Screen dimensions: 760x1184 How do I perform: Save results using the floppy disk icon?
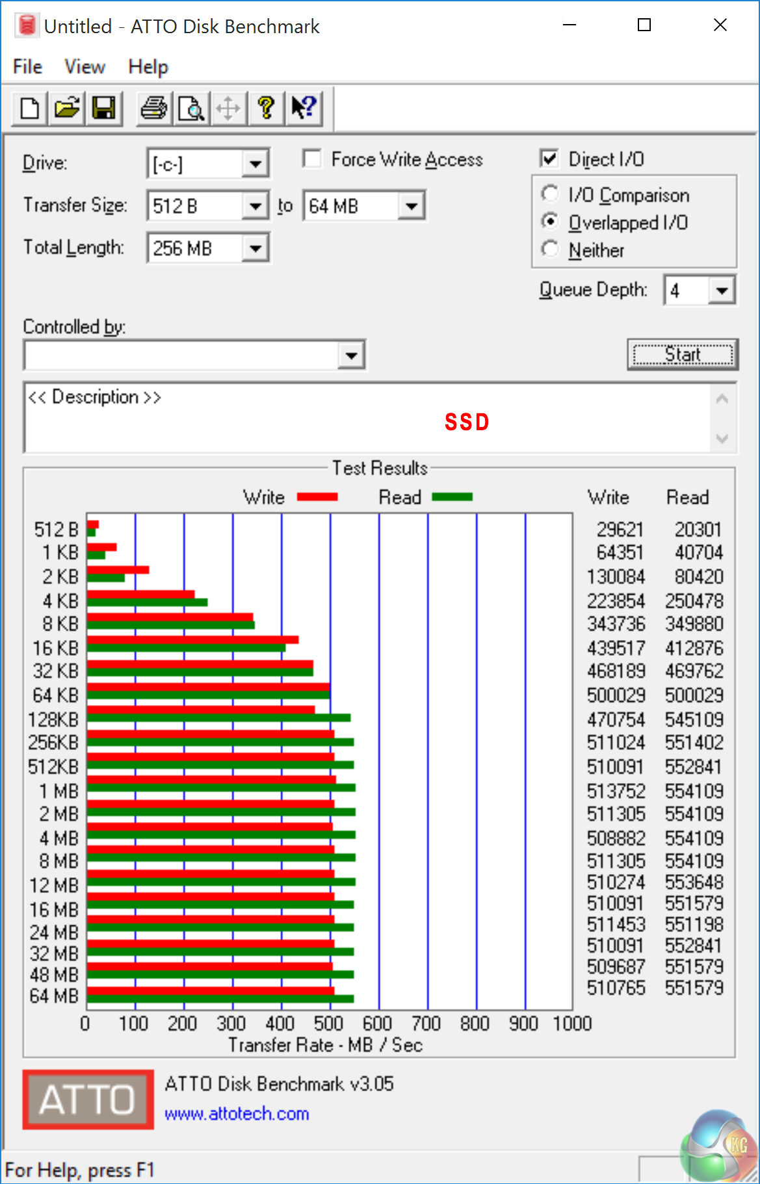pyautogui.click(x=104, y=108)
